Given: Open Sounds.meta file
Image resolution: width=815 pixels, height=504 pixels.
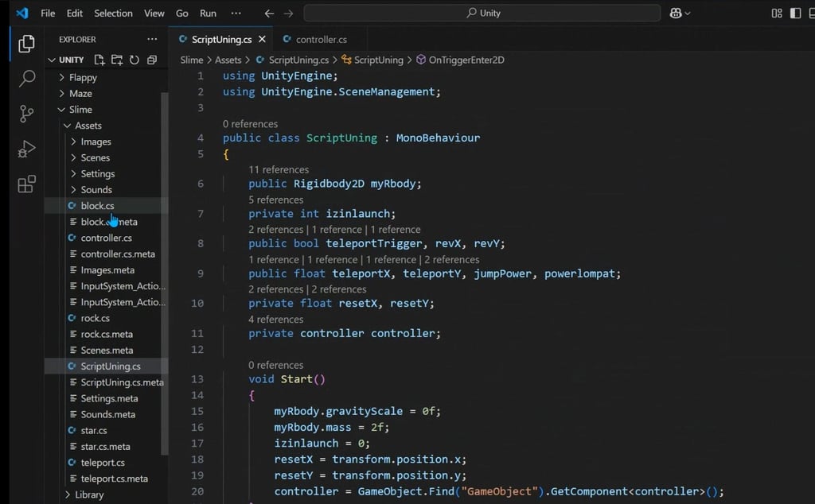Looking at the screenshot, I should click(106, 415).
